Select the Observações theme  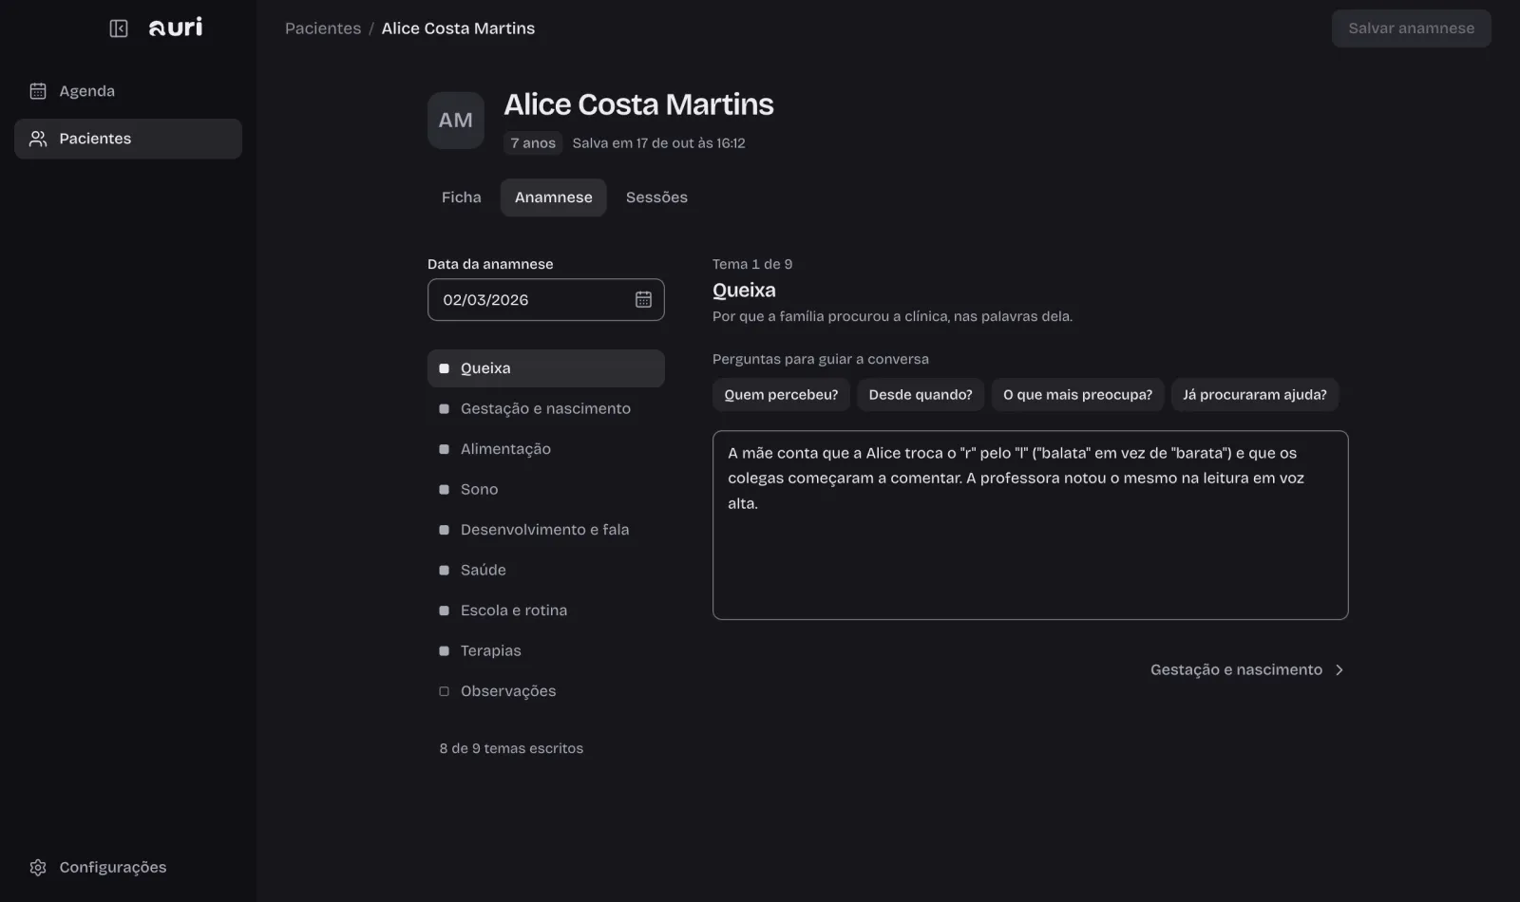click(546, 691)
